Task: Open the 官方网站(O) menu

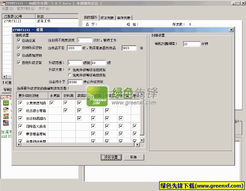Action: [x=26, y=9]
